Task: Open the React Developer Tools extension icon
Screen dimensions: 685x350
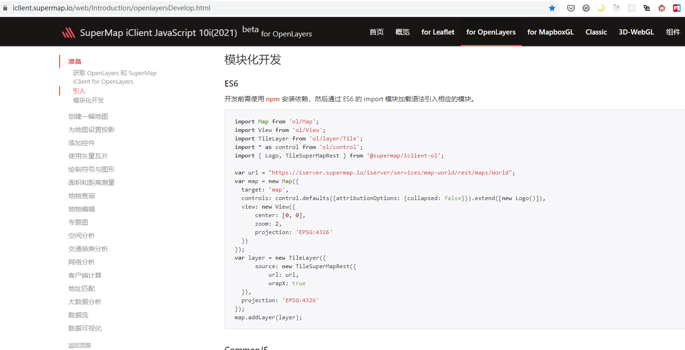Action: 632,8
